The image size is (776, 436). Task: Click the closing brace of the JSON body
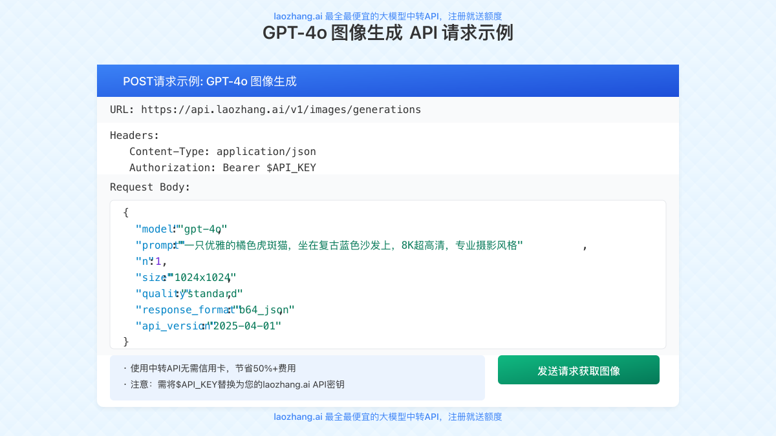point(126,342)
